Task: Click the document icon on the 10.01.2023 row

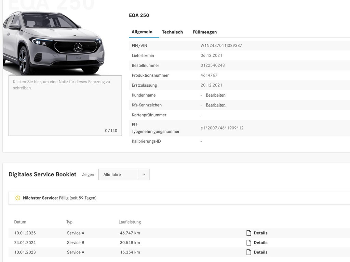Action: pyautogui.click(x=248, y=252)
